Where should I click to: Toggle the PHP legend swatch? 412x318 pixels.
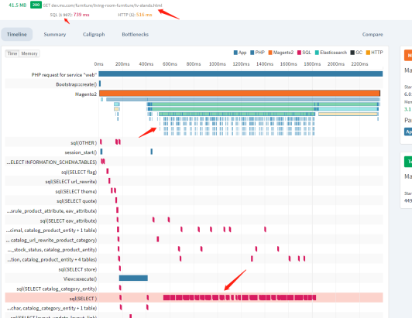click(252, 53)
